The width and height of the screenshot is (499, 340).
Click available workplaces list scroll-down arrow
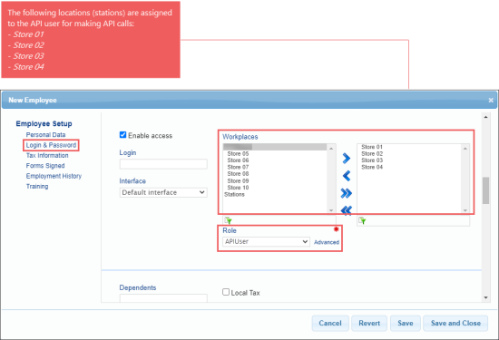(x=331, y=210)
